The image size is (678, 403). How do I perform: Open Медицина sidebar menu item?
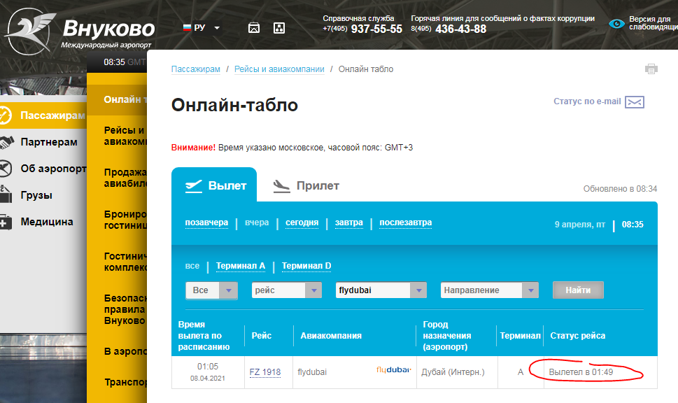(x=47, y=222)
